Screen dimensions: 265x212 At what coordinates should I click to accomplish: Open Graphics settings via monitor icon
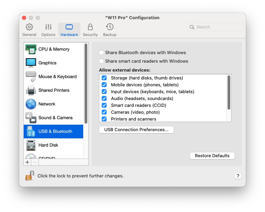click(x=31, y=63)
